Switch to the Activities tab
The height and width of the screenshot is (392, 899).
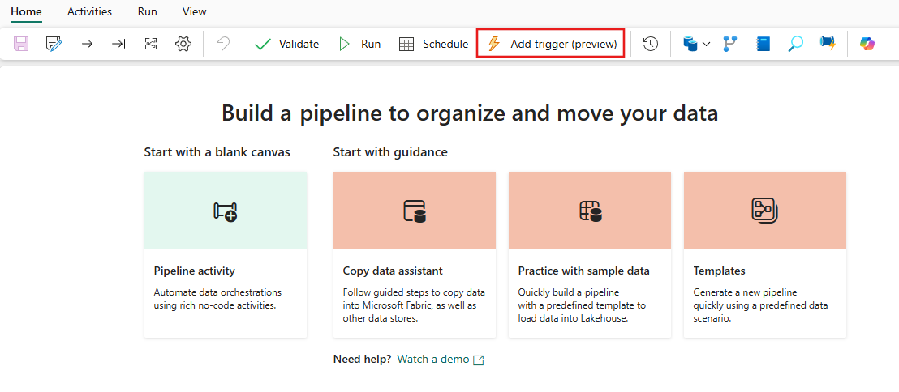[89, 11]
